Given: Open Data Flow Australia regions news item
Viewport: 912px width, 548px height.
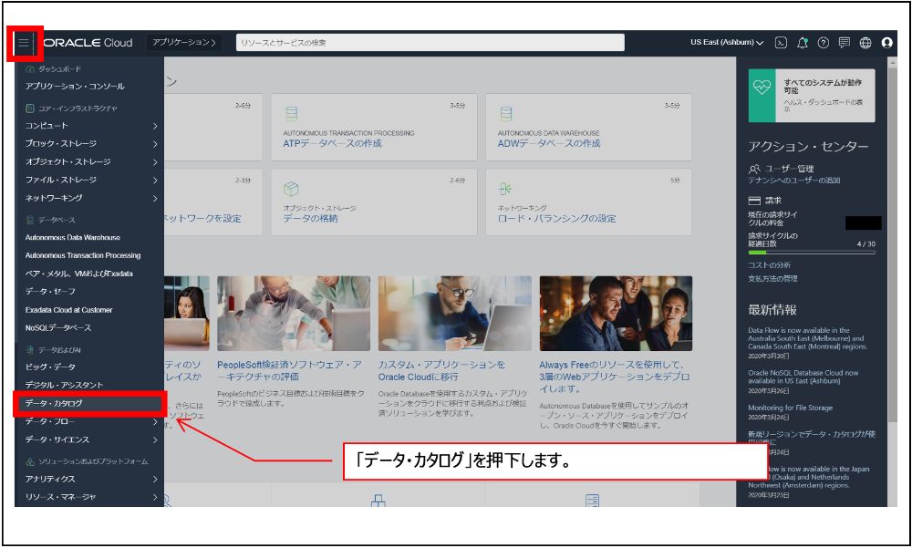Looking at the screenshot, I should (x=807, y=338).
